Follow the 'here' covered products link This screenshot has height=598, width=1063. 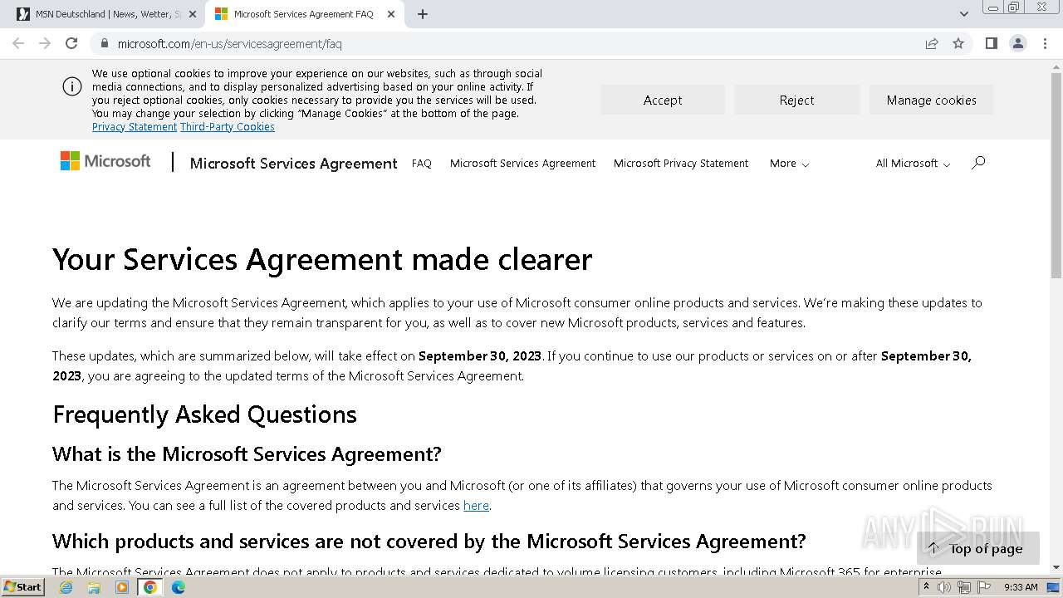pyautogui.click(x=476, y=505)
